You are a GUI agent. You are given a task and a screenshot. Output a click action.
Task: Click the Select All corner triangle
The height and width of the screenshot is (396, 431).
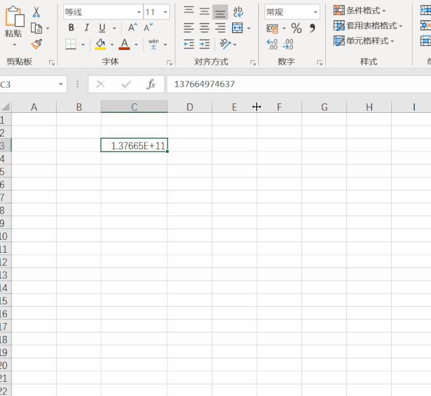[5, 107]
